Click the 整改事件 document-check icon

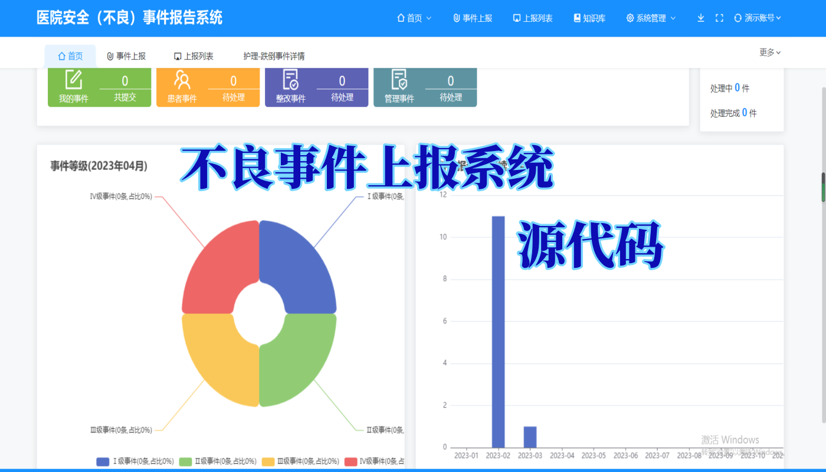(291, 80)
